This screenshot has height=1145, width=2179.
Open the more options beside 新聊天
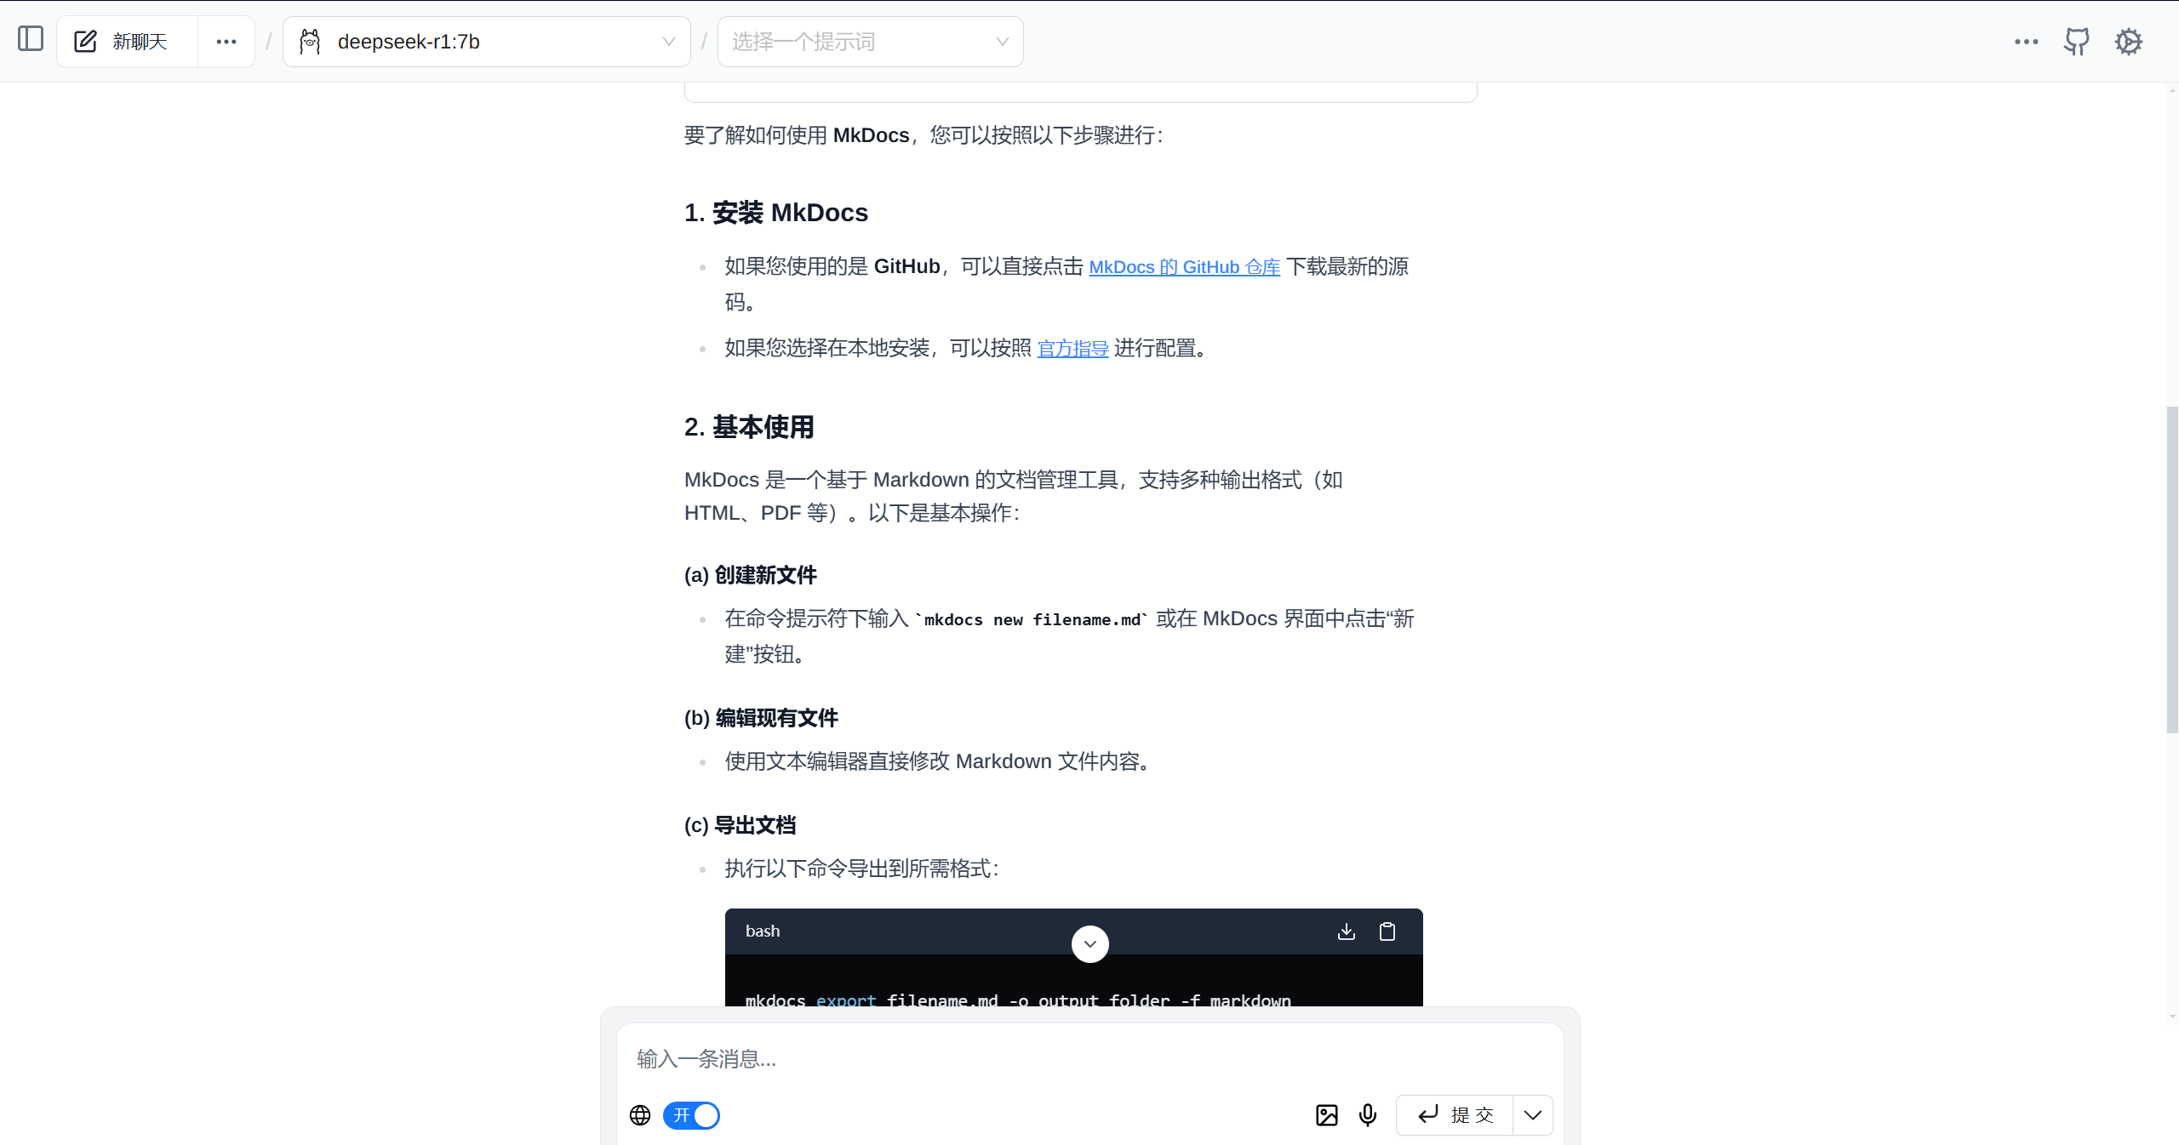(226, 42)
